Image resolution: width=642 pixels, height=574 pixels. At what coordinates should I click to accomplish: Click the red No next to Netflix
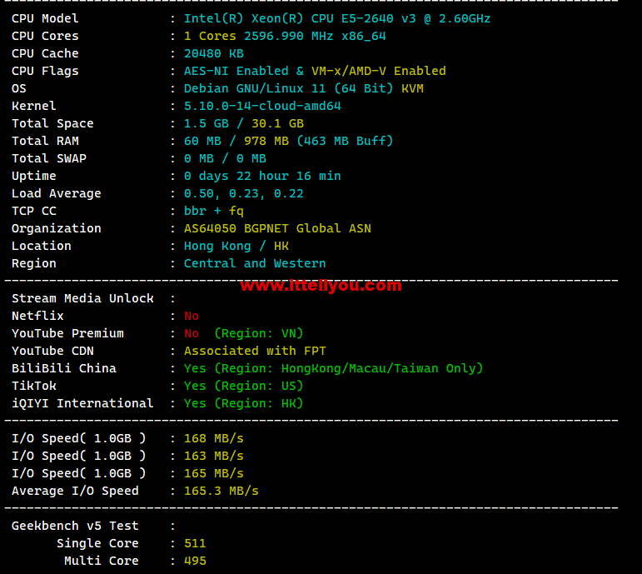(192, 316)
